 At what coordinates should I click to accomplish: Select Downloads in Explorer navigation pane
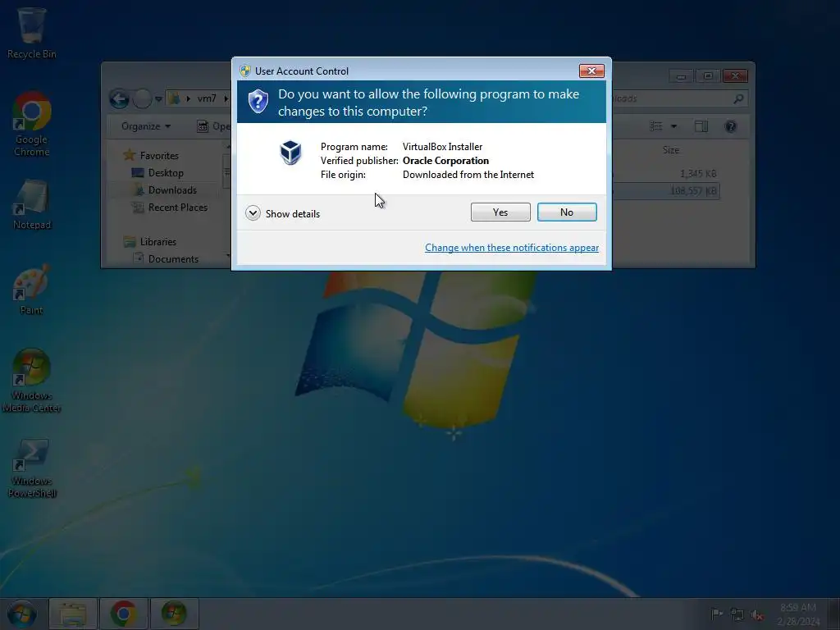172,190
